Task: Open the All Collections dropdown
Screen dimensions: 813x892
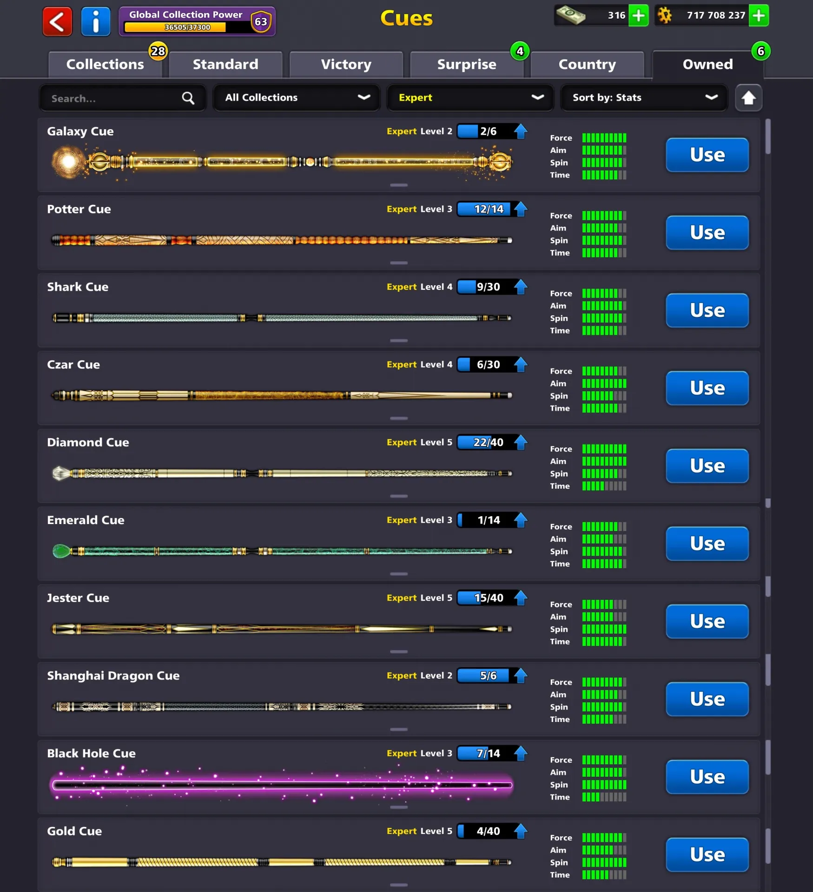Action: tap(296, 98)
